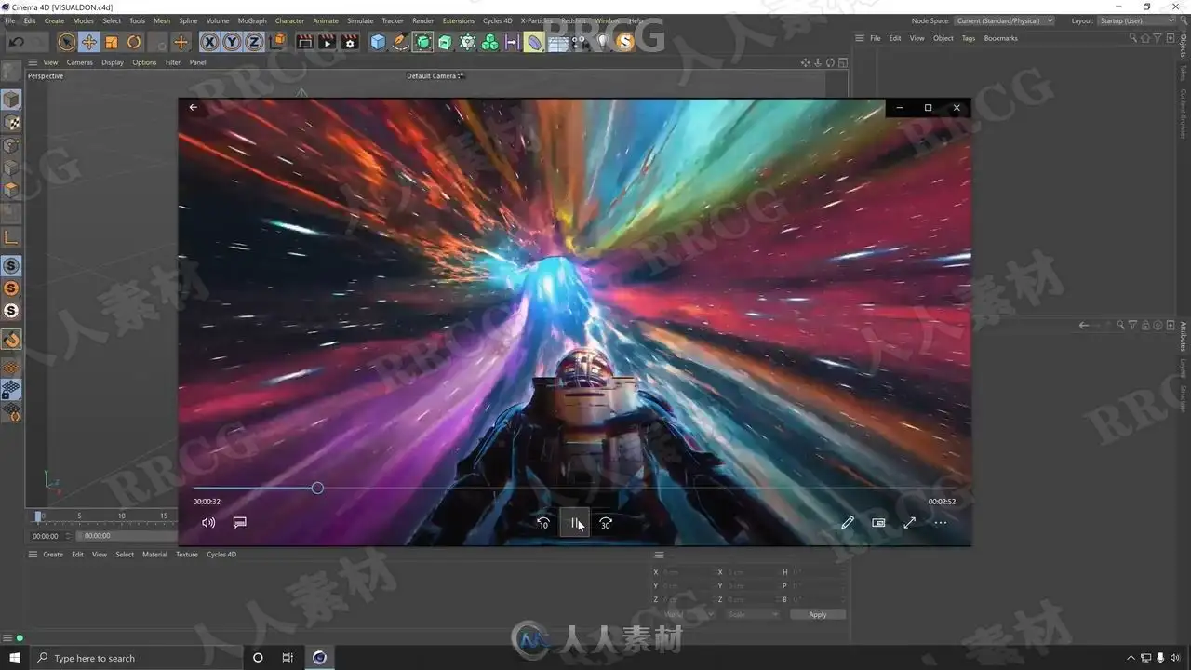Click the Floor grid environment icon
This screenshot has height=670, width=1191.
click(557, 42)
